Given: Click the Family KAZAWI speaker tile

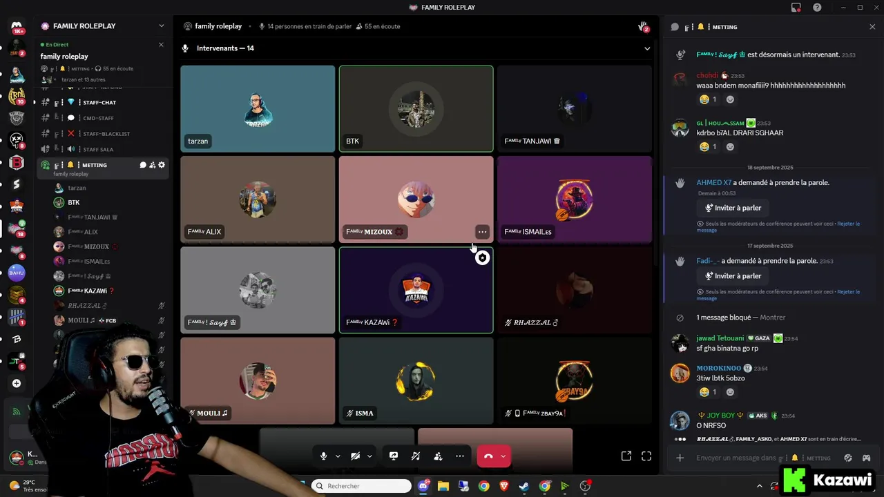Looking at the screenshot, I should (x=416, y=290).
